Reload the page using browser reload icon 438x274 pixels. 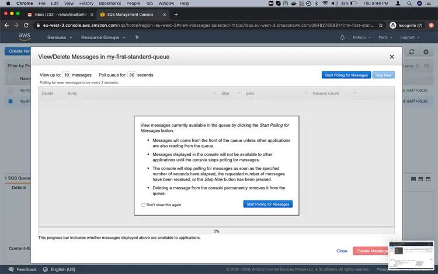[x=26, y=25]
